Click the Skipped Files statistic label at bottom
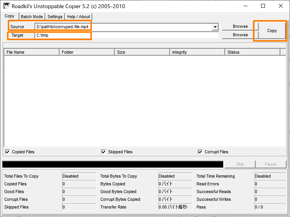The width and height of the screenshot is (290, 217). pyautogui.click(x=17, y=207)
